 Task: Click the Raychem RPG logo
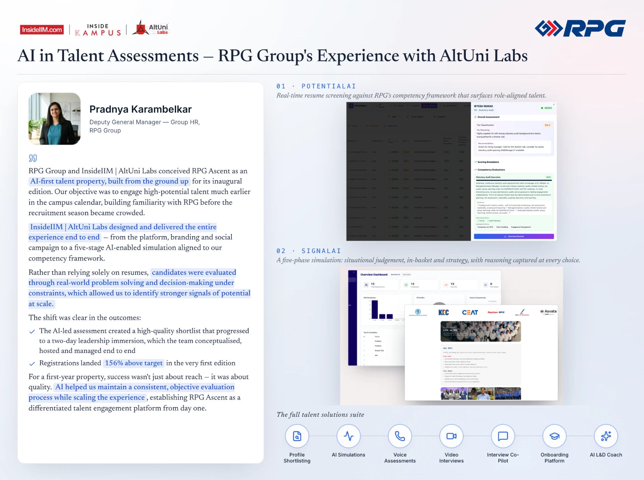click(x=496, y=312)
